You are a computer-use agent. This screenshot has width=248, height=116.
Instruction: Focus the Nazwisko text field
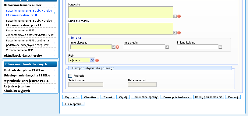(121, 12)
